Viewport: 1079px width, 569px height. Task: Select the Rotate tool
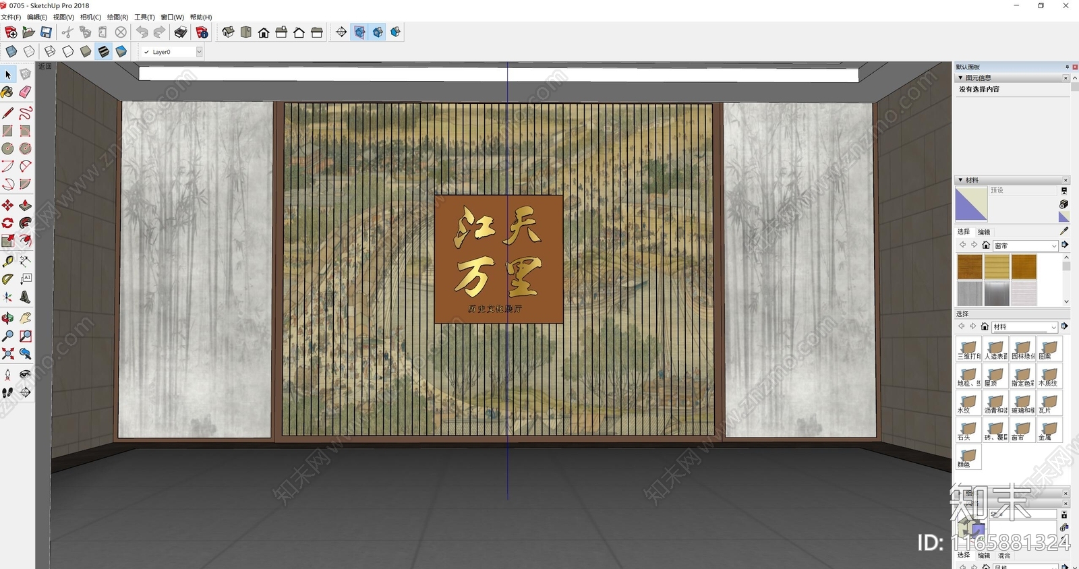click(8, 222)
